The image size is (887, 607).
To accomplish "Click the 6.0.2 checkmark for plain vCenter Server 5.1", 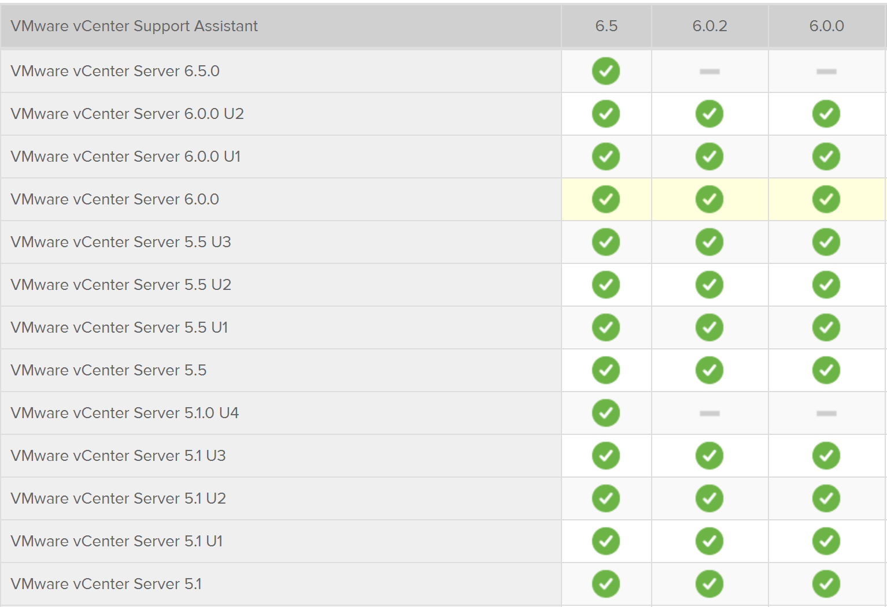I will coord(709,584).
